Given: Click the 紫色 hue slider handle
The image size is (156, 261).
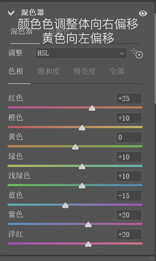Looking at the screenshot, I should 88,225.
